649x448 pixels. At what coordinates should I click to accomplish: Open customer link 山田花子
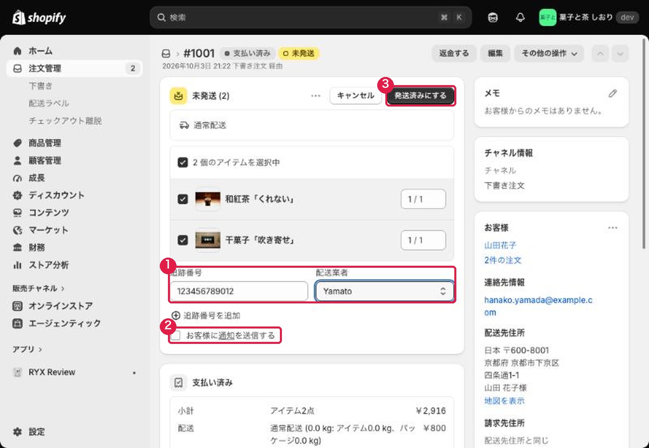pyautogui.click(x=500, y=245)
